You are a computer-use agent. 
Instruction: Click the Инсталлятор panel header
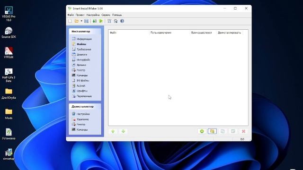pyautogui.click(x=85, y=32)
